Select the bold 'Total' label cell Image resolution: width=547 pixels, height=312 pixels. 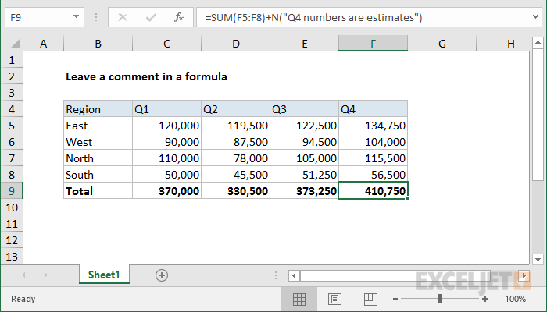[x=98, y=191]
